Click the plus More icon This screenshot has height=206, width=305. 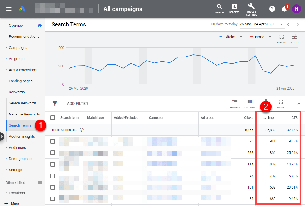tap(6, 204)
